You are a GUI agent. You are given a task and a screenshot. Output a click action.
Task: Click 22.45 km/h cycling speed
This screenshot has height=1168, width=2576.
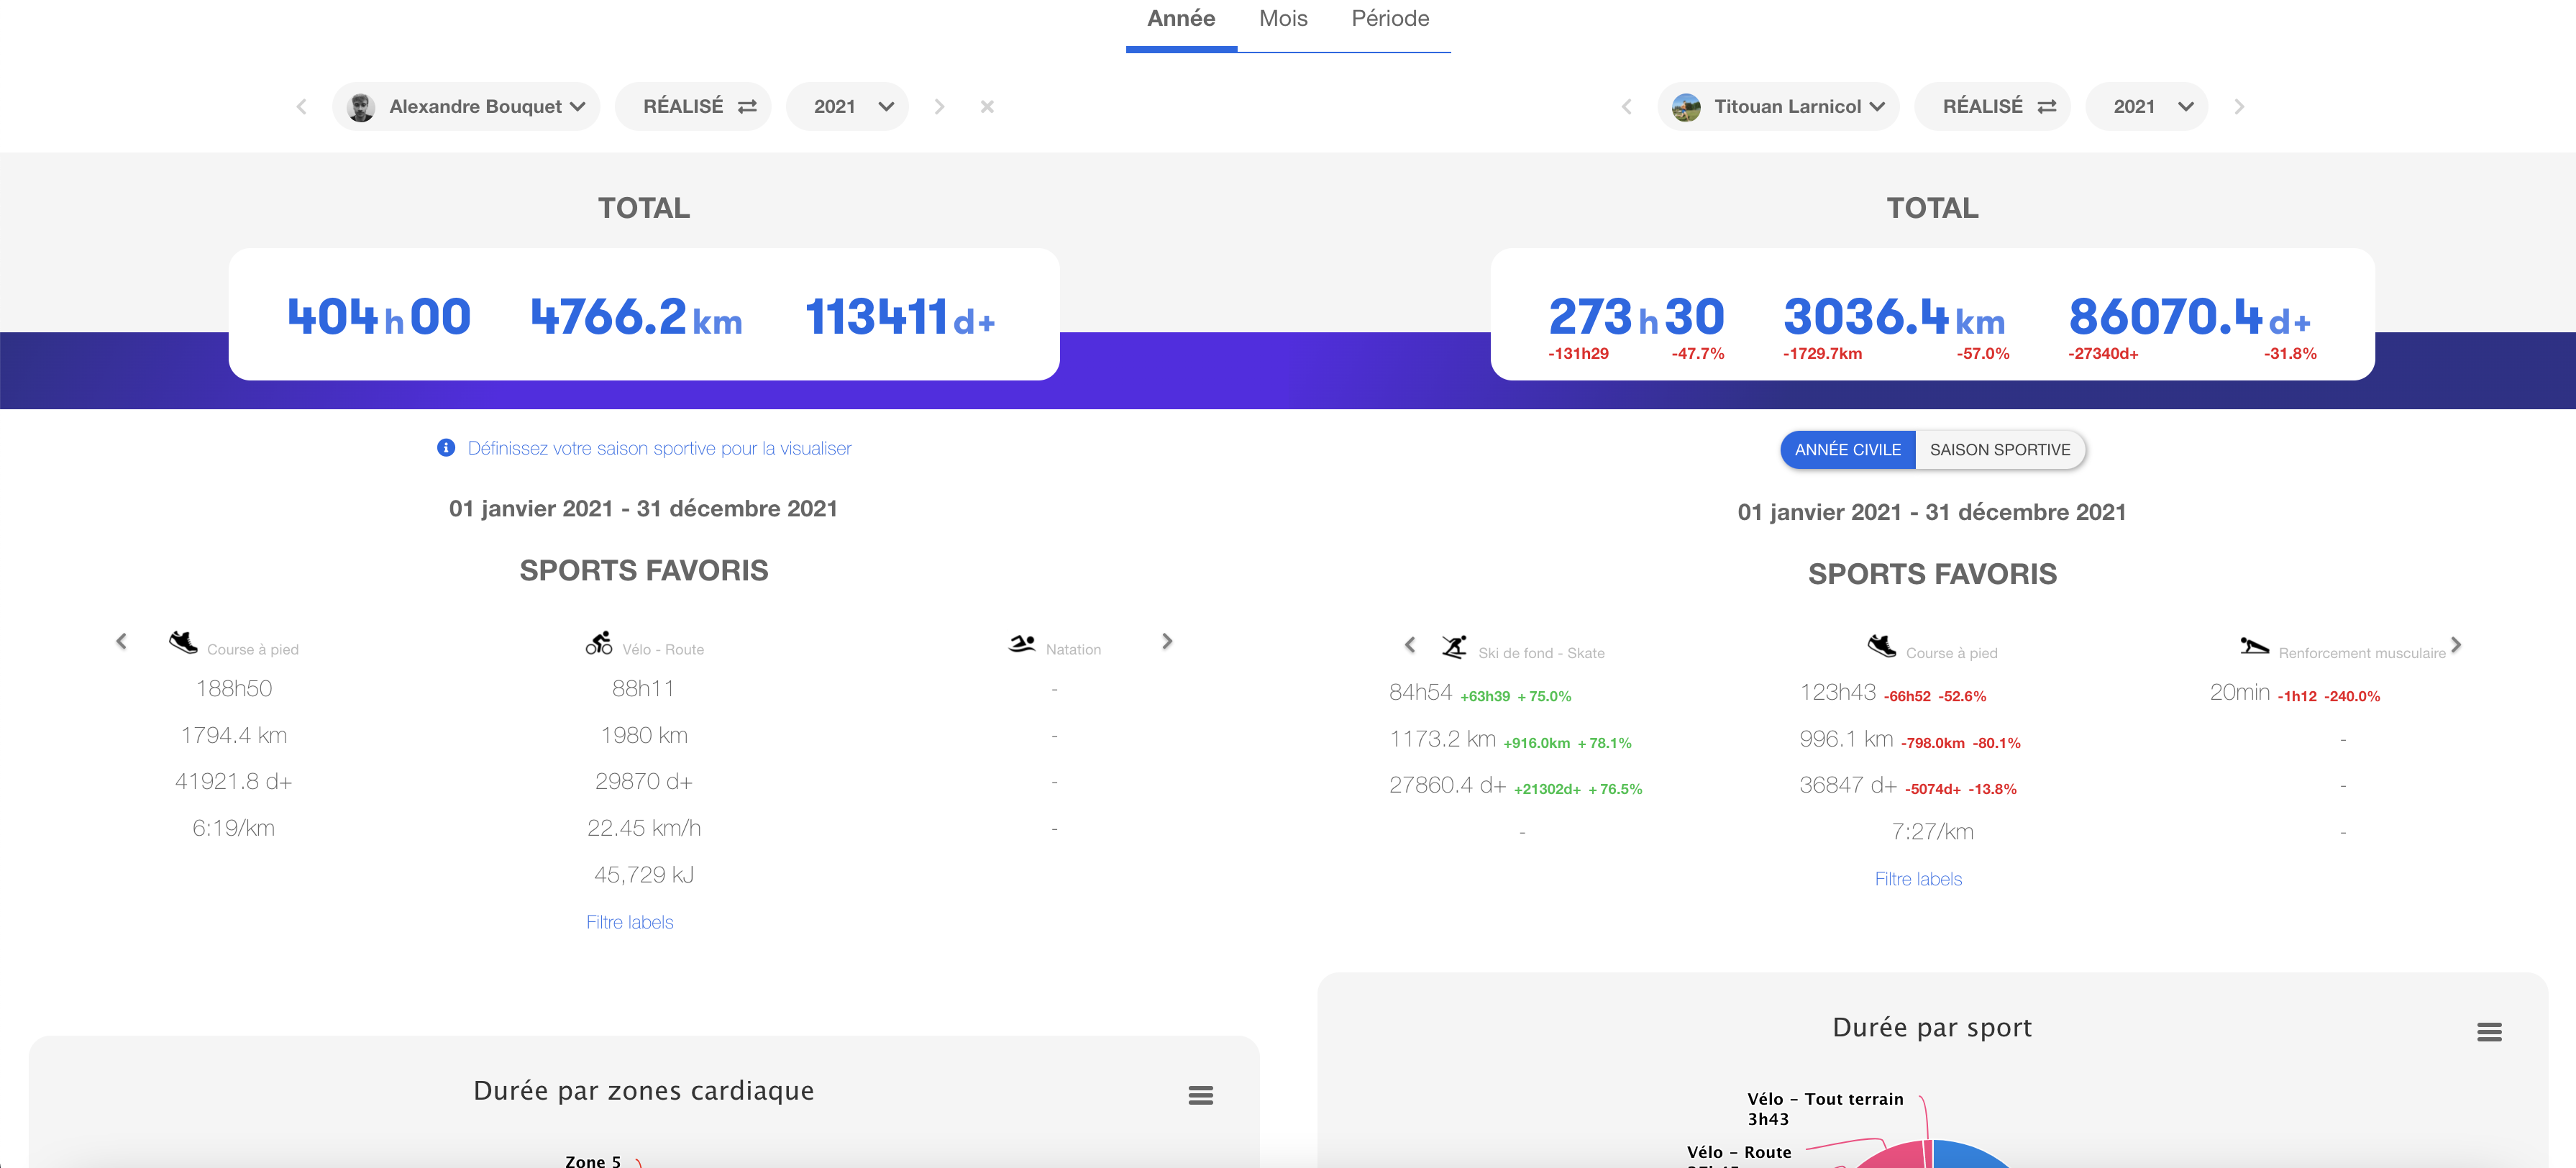(644, 828)
